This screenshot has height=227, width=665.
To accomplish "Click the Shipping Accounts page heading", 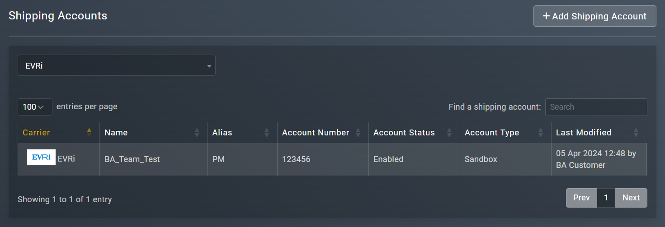I will (58, 16).
